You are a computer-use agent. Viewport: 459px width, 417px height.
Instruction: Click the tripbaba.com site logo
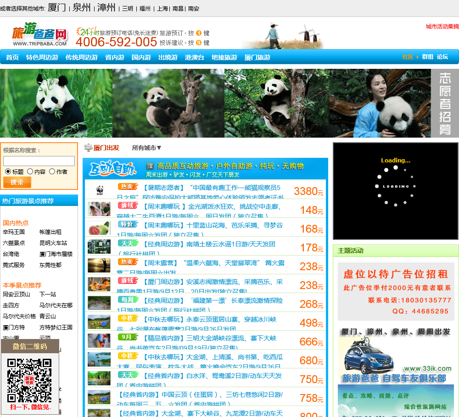click(x=40, y=34)
